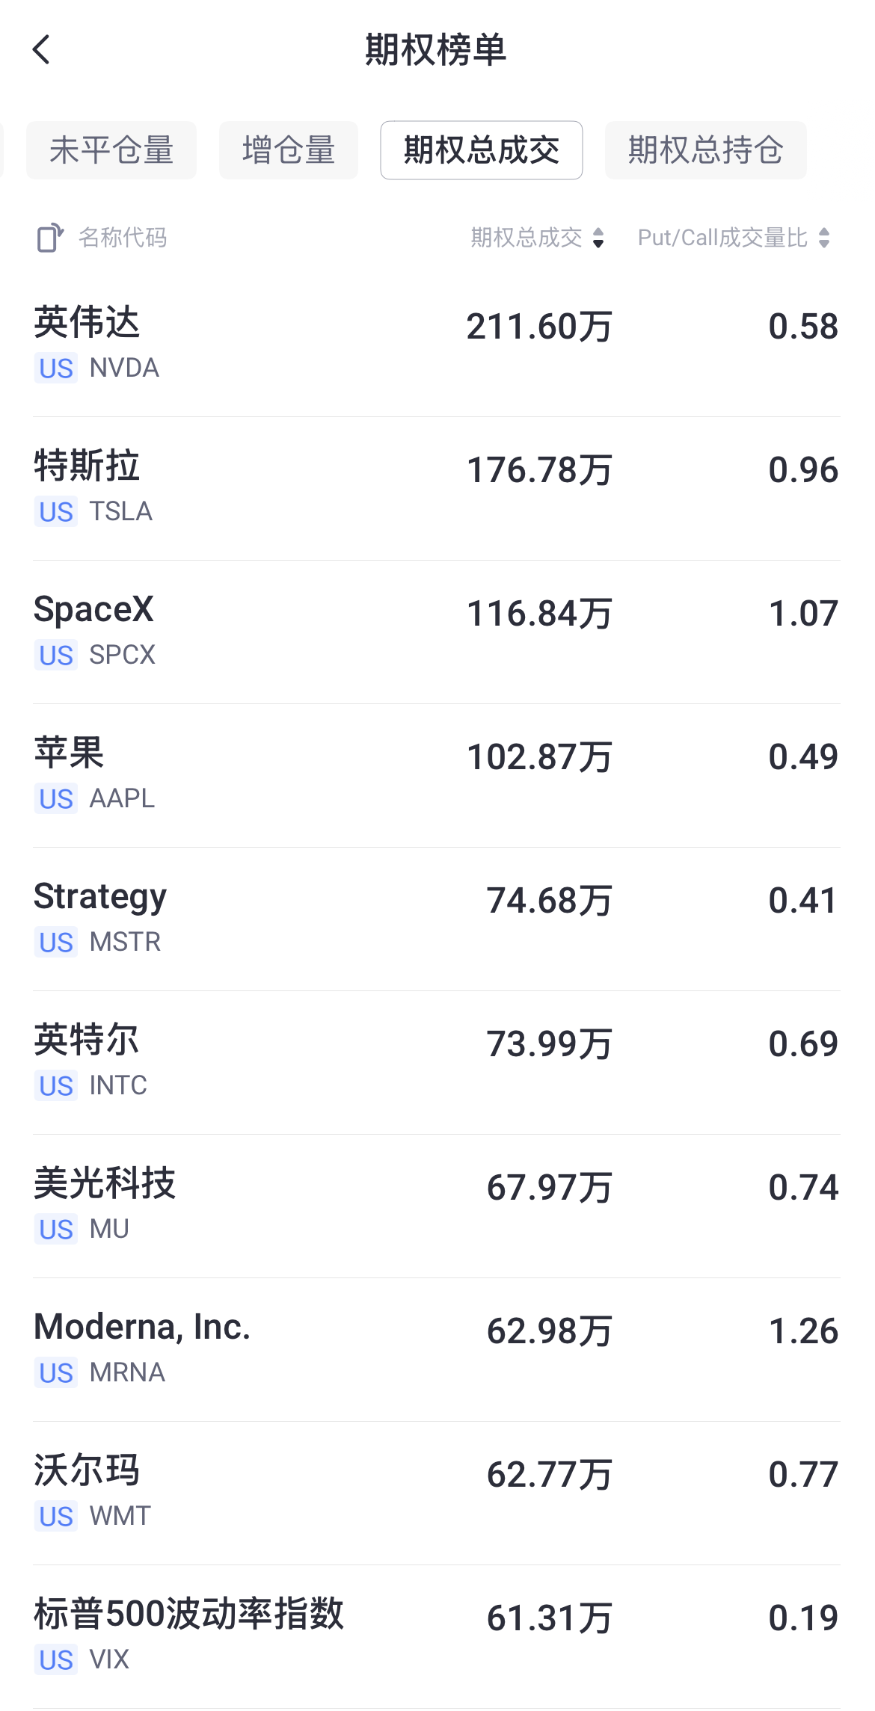Open 标普500波动率指数 VIX row
Screen dimensions: 875x1711
click(437, 1637)
